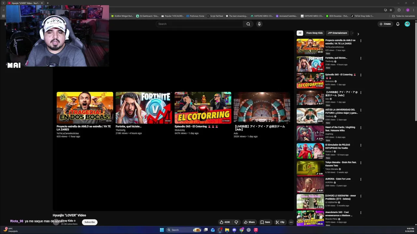Open options for AURORA Exist For Love video
The height and width of the screenshot is (234, 417).
pyautogui.click(x=361, y=179)
